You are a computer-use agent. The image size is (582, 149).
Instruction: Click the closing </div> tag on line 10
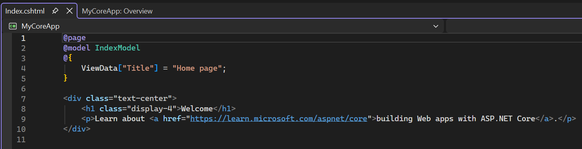point(77,129)
